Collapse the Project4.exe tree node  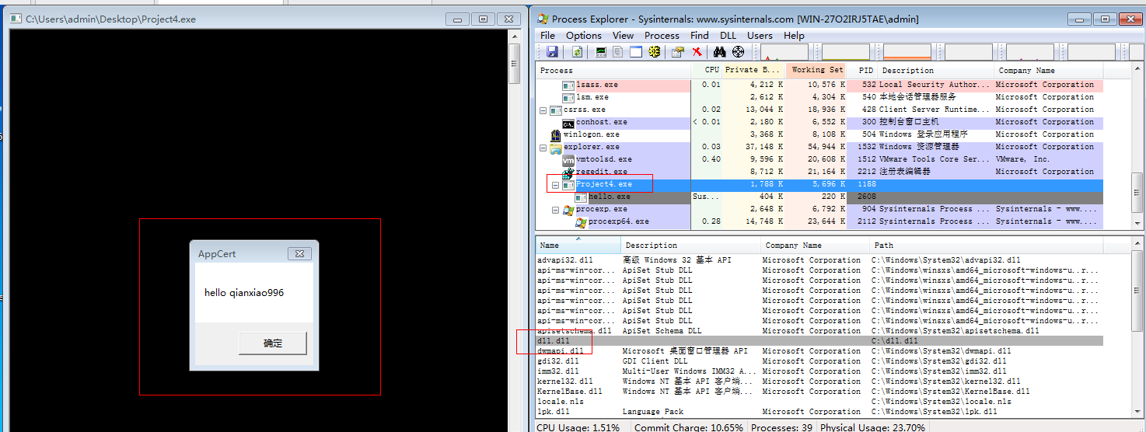pos(555,185)
